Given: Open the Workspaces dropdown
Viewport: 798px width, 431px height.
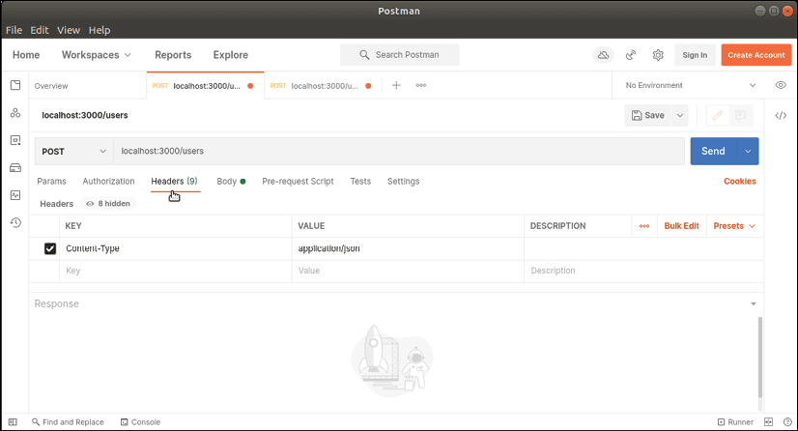Looking at the screenshot, I should (x=97, y=55).
